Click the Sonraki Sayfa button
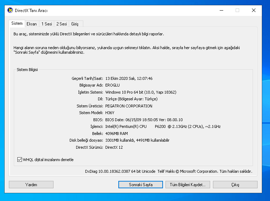 pos(141,185)
